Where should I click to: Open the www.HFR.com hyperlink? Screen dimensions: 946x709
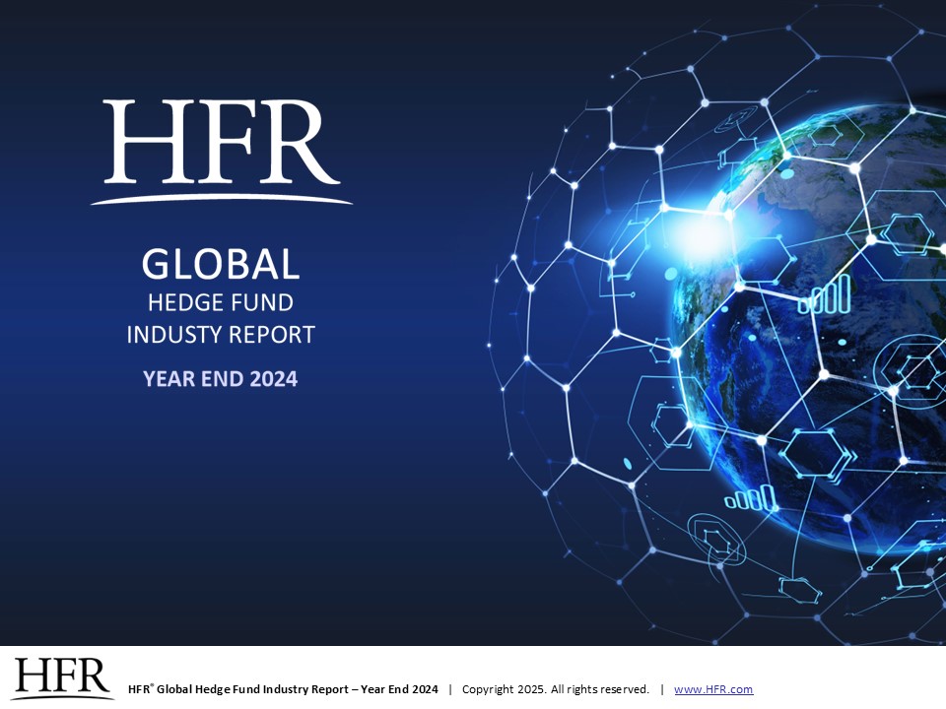click(x=713, y=690)
